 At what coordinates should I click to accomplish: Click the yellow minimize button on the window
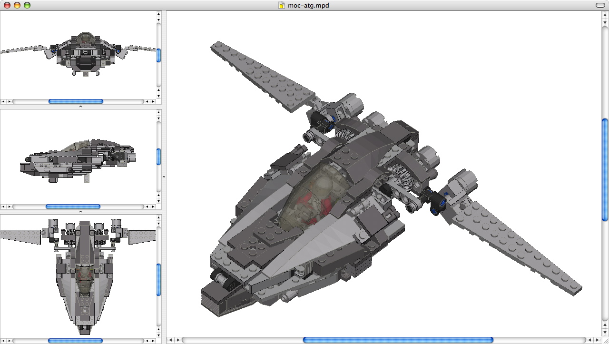18,6
